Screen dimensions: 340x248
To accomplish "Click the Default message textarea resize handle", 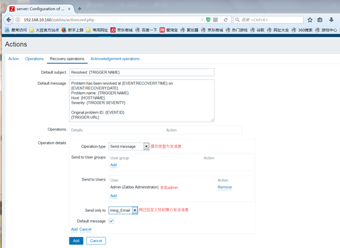I will (x=212, y=120).
